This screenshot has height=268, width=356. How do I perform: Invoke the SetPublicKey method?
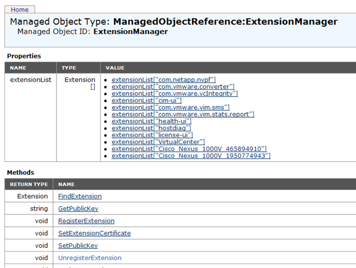pos(78,246)
